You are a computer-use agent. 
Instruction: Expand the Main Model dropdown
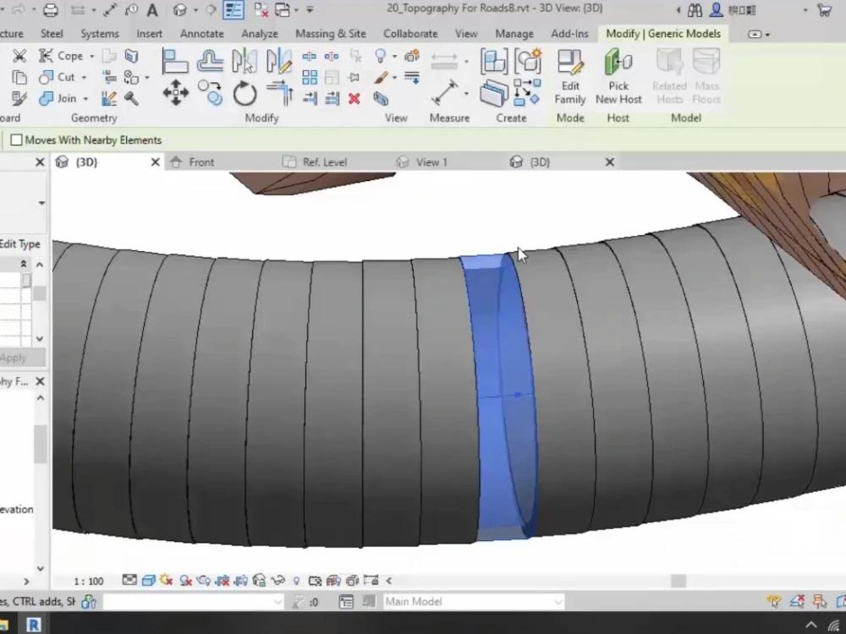point(558,601)
